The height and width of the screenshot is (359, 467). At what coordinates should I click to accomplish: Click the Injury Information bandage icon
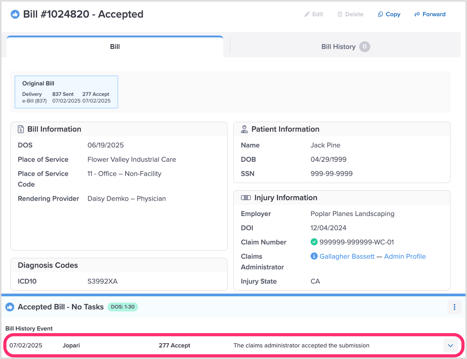(246, 198)
